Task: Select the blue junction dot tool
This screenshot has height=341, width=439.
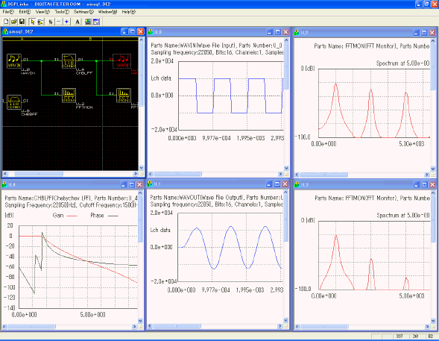Action: click(66, 22)
